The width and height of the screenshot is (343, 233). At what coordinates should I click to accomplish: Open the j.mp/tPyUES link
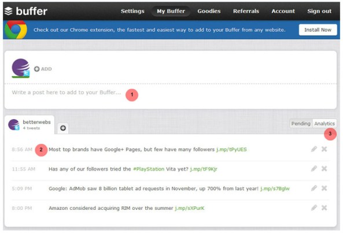click(x=231, y=150)
